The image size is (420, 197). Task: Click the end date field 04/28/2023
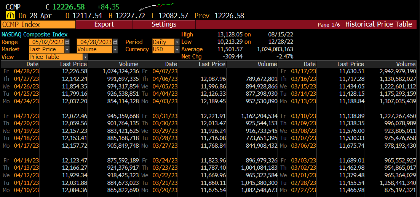pyautogui.click(x=95, y=42)
